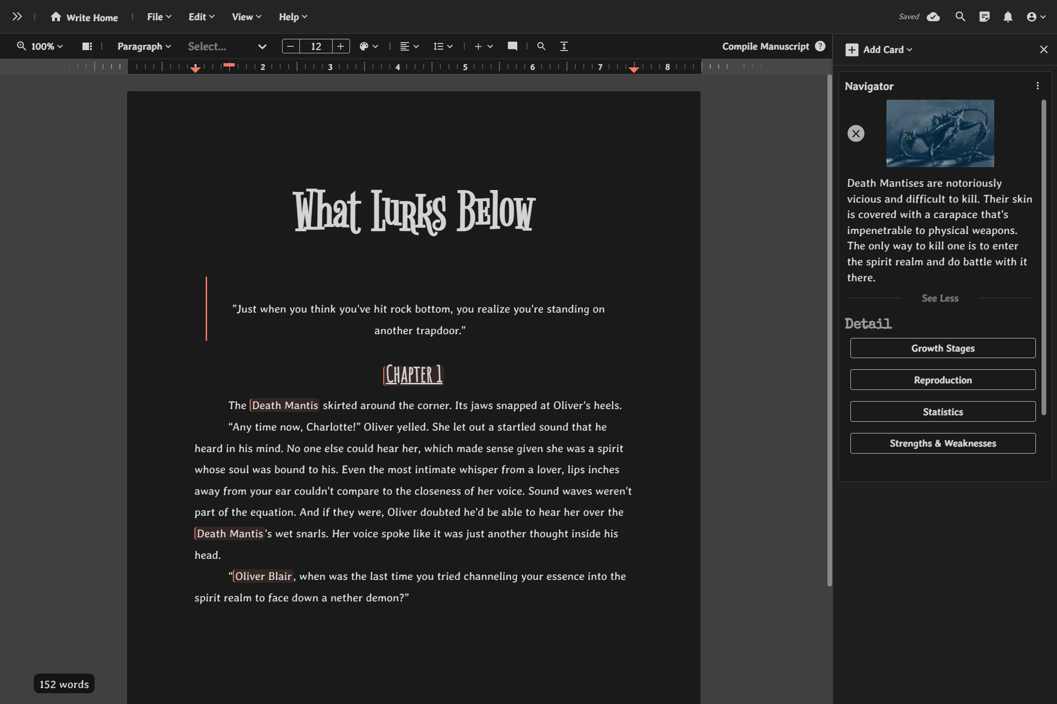Open the notes icon in top bar
The height and width of the screenshot is (704, 1057).
point(984,17)
